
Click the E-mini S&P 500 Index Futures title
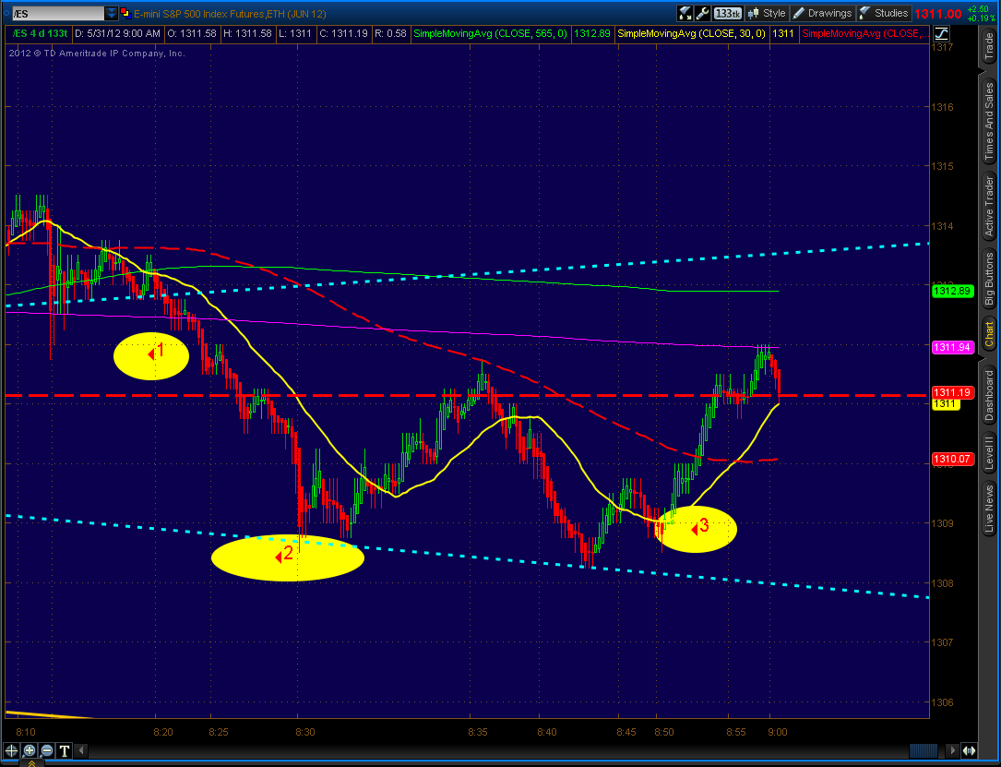[x=230, y=14]
